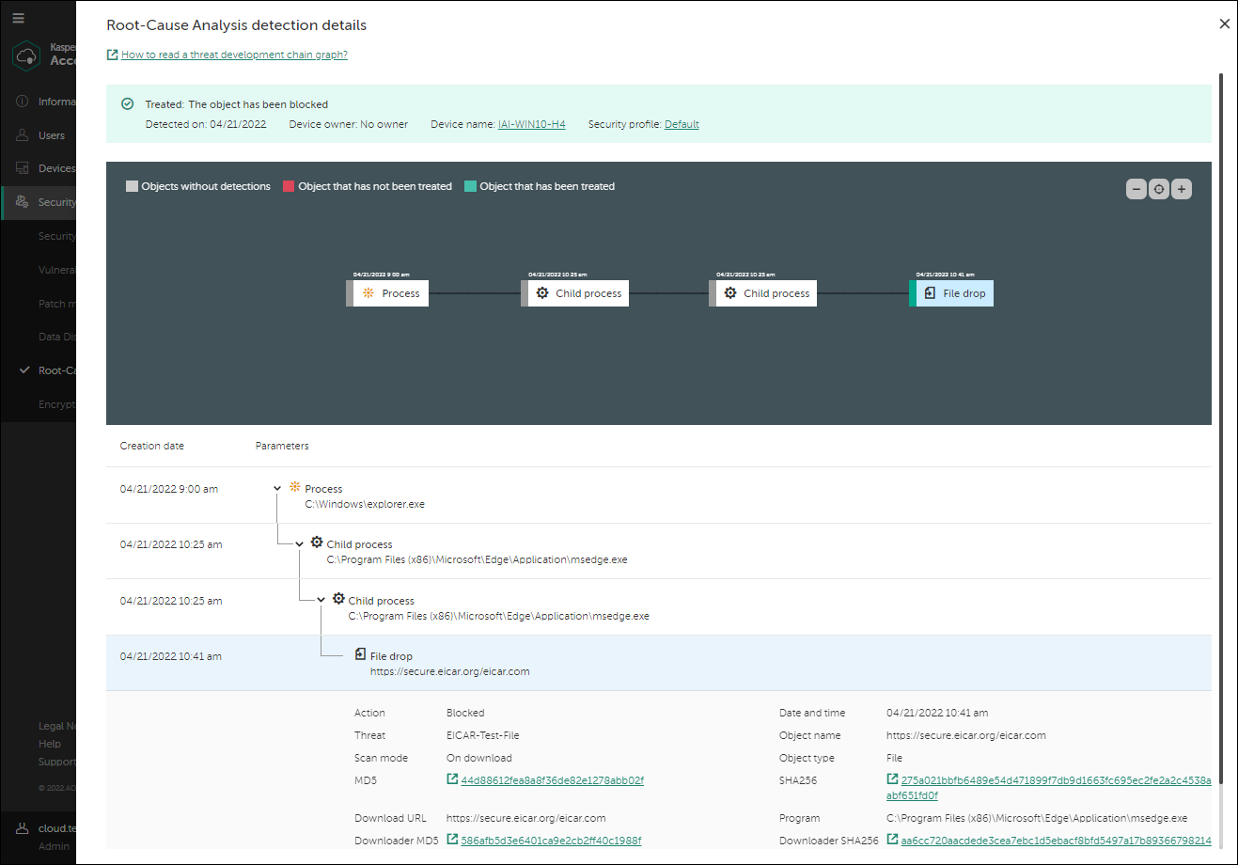Open the Devices section in the sidebar
Image resolution: width=1238 pixels, height=865 pixels.
[x=52, y=167]
